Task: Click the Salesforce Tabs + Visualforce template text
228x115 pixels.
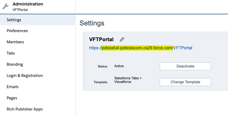Action: point(128,80)
